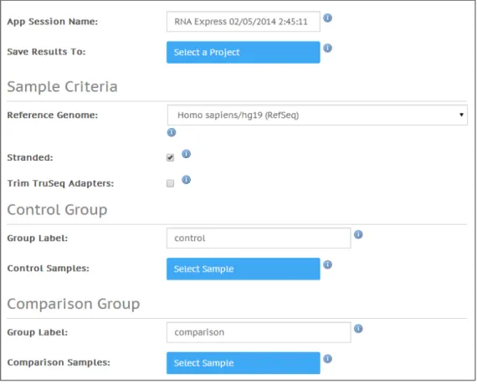Click info icon below Reference Genome dropdown
The height and width of the screenshot is (384, 477).
coord(172,132)
